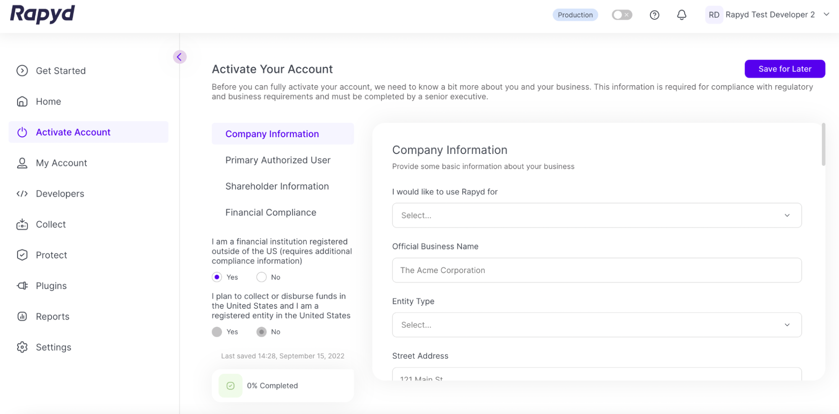Click the Official Business Name input field

(596, 271)
